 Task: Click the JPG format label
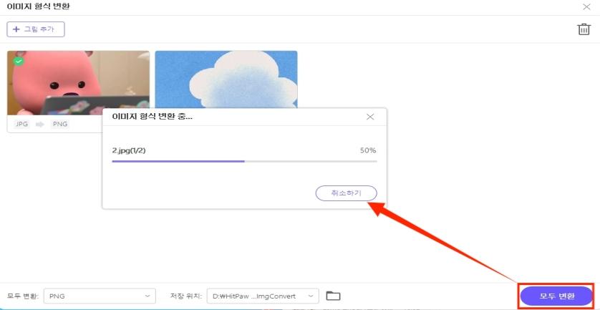pos(21,124)
